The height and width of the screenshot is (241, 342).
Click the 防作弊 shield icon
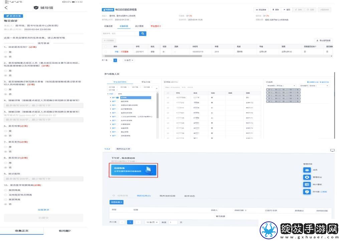(x=307, y=192)
